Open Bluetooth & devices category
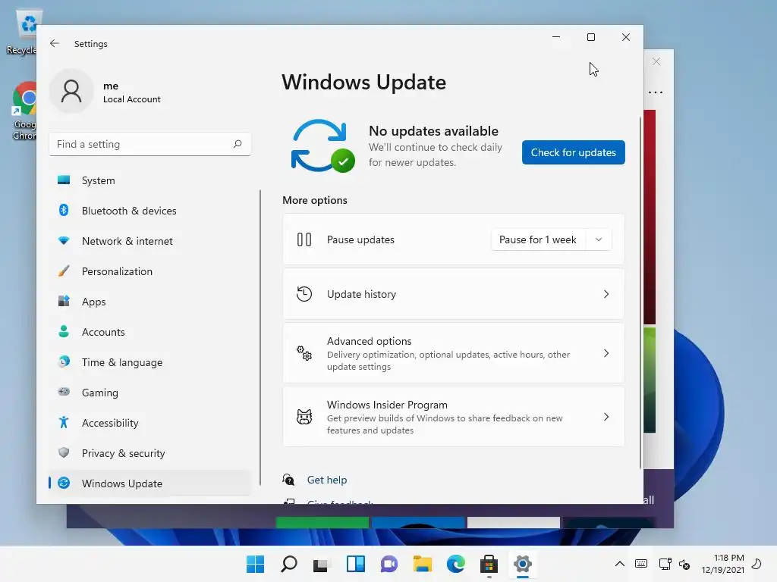Viewport: 777px width, 582px height. coord(149,211)
